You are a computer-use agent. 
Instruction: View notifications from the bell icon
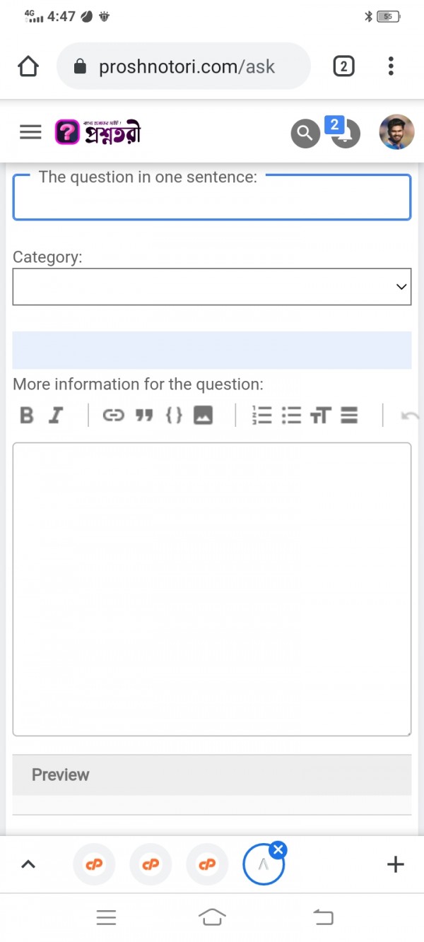(x=345, y=133)
